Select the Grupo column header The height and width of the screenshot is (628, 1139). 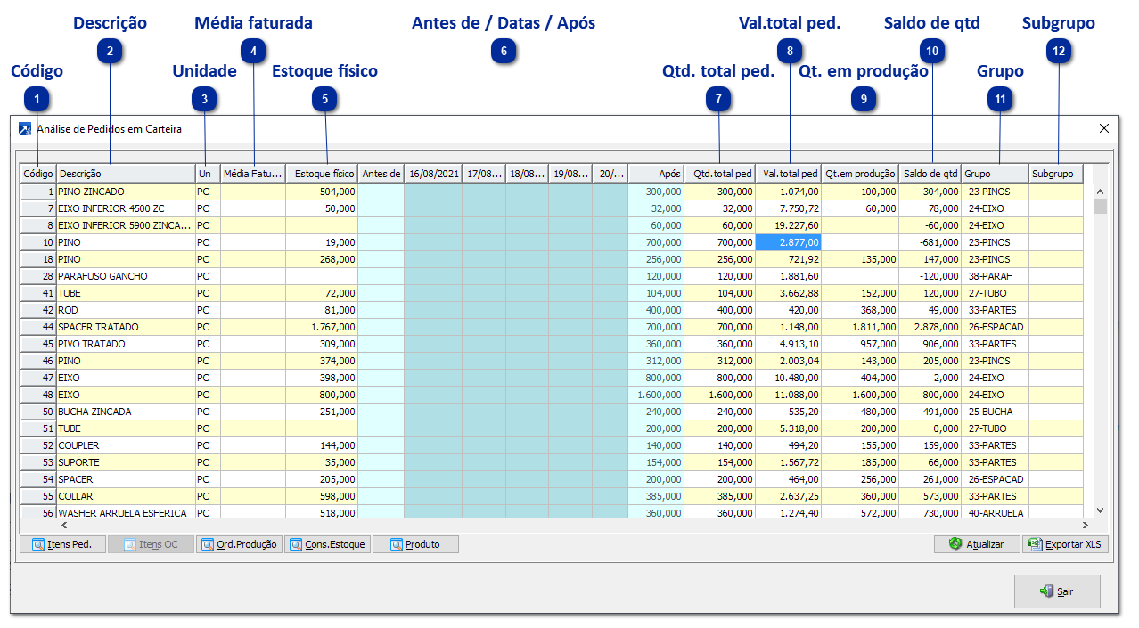pyautogui.click(x=995, y=174)
